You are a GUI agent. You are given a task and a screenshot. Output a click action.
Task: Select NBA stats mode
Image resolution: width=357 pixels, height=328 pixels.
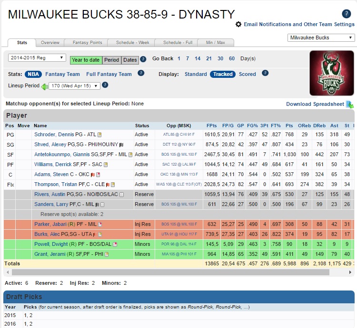point(33,74)
